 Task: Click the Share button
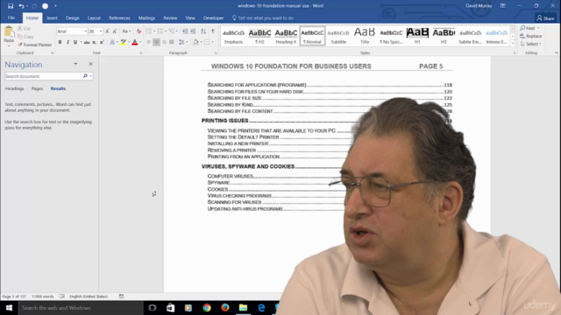point(545,17)
